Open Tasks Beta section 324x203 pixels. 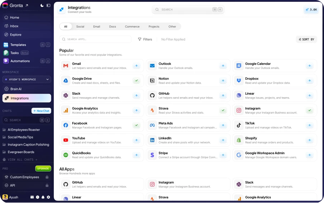coord(27,53)
